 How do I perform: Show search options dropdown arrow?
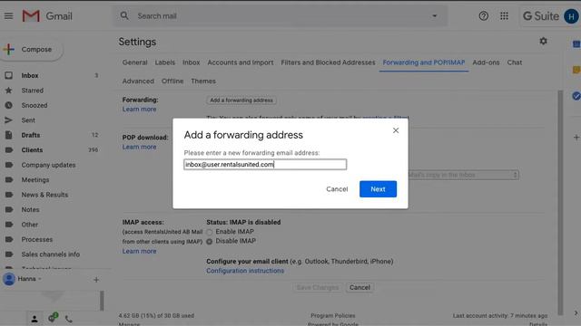point(434,16)
